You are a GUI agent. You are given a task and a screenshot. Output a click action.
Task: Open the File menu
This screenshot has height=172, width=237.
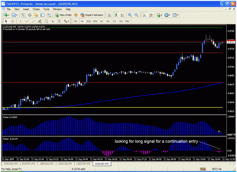[x=9, y=9]
